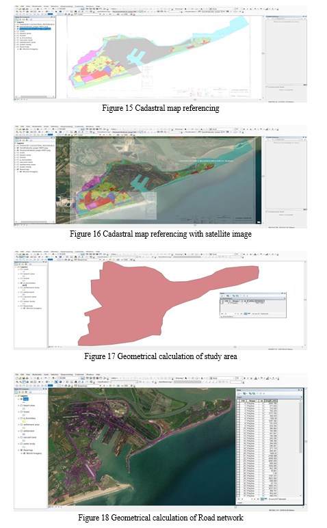
Task: Click the Length column header in Figure 18 table
Action: point(271,401)
